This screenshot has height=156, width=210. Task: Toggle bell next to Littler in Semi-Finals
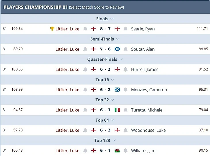click(x=85, y=49)
